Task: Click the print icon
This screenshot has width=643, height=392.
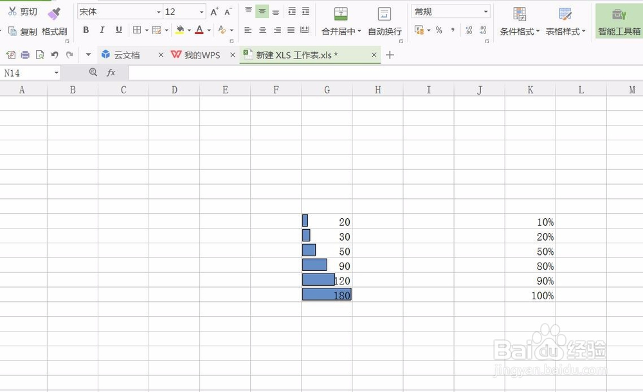Action: point(26,55)
